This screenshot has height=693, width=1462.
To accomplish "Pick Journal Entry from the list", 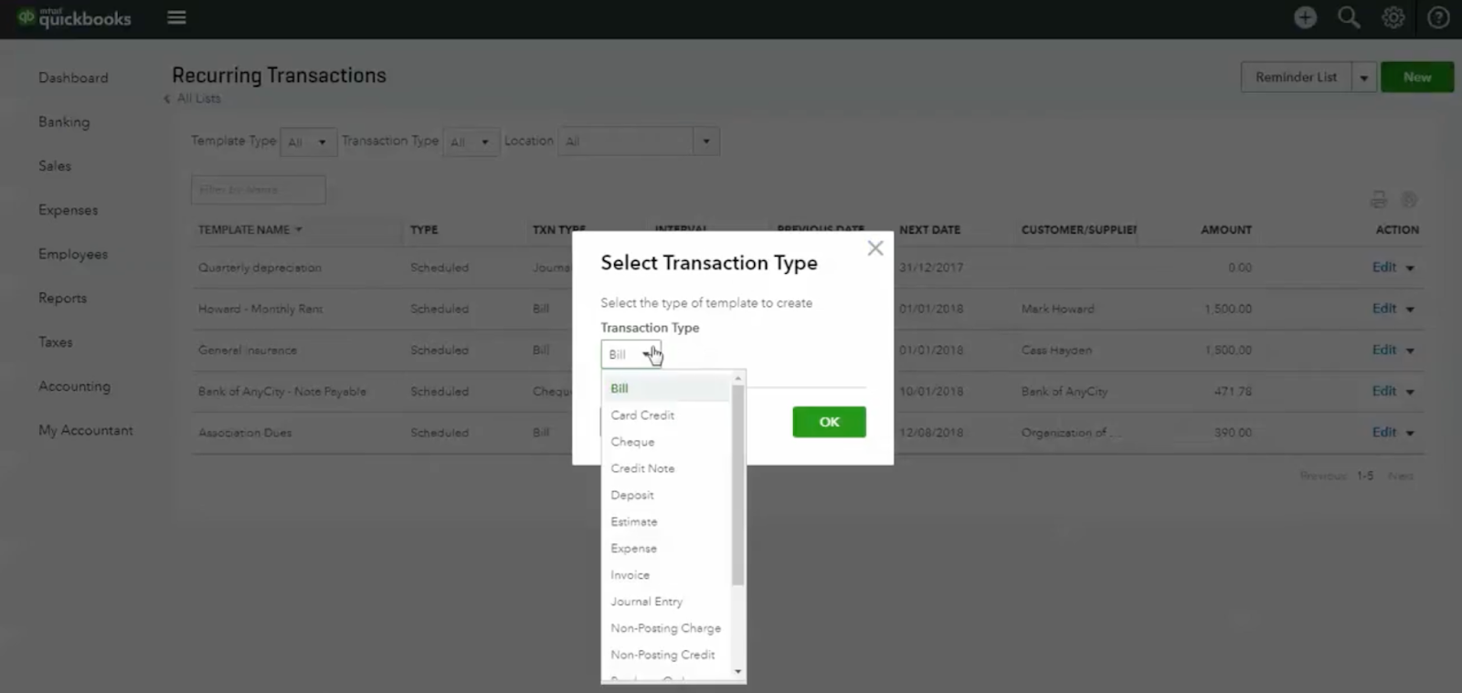I will (x=646, y=602).
